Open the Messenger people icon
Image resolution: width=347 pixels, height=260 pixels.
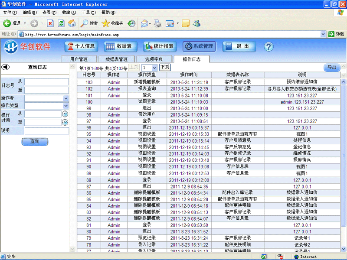coord(197,23)
